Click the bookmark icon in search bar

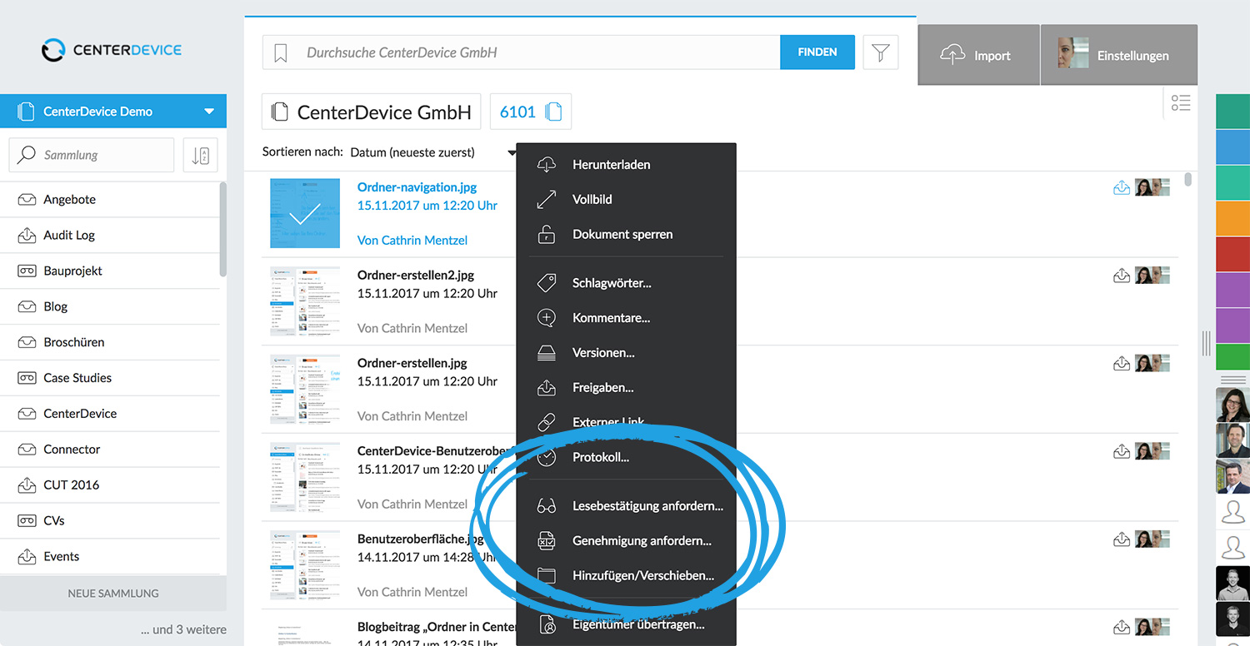[x=281, y=52]
